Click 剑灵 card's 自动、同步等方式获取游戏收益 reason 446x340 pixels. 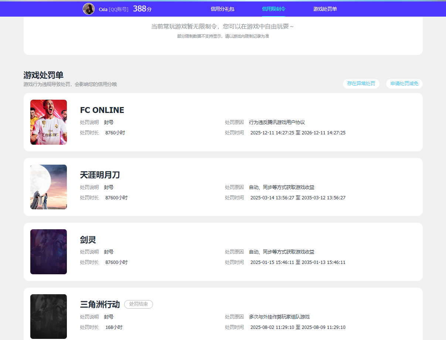282,252
